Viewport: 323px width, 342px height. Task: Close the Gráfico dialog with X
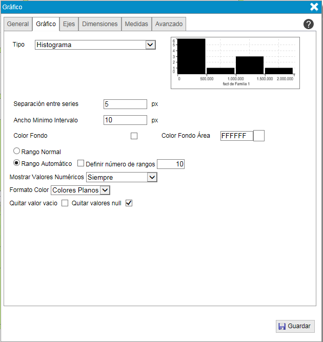pyautogui.click(x=314, y=7)
